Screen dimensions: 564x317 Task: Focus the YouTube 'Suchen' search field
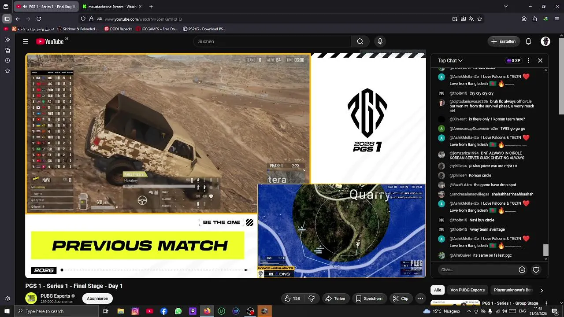pyautogui.click(x=272, y=41)
